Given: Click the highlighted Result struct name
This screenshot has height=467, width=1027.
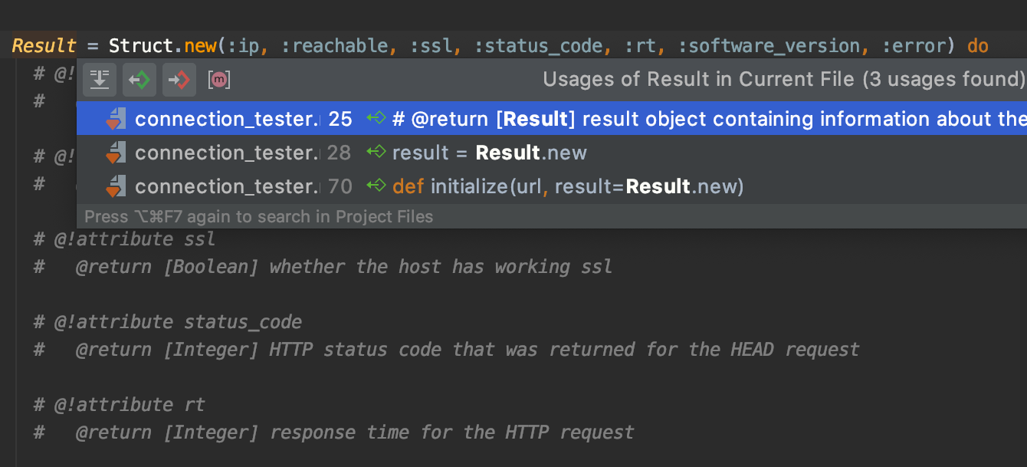Looking at the screenshot, I should coord(42,45).
